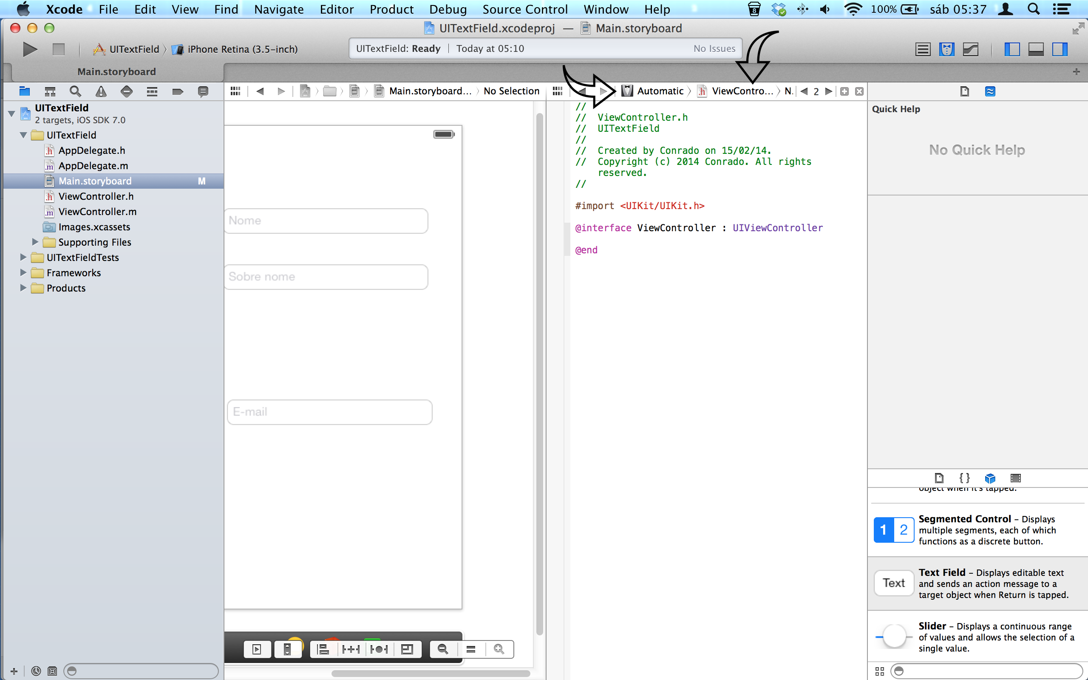
Task: Add another assistant editor
Action: pos(844,91)
